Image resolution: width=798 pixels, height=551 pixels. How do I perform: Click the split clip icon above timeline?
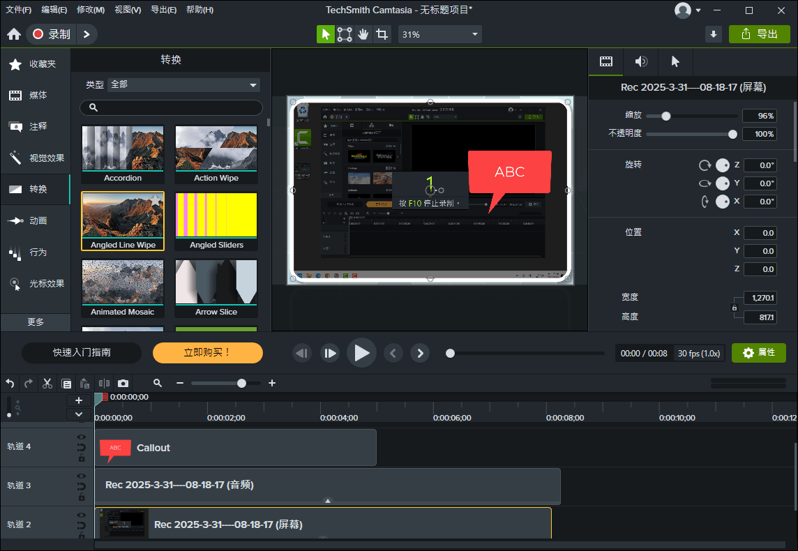click(104, 383)
